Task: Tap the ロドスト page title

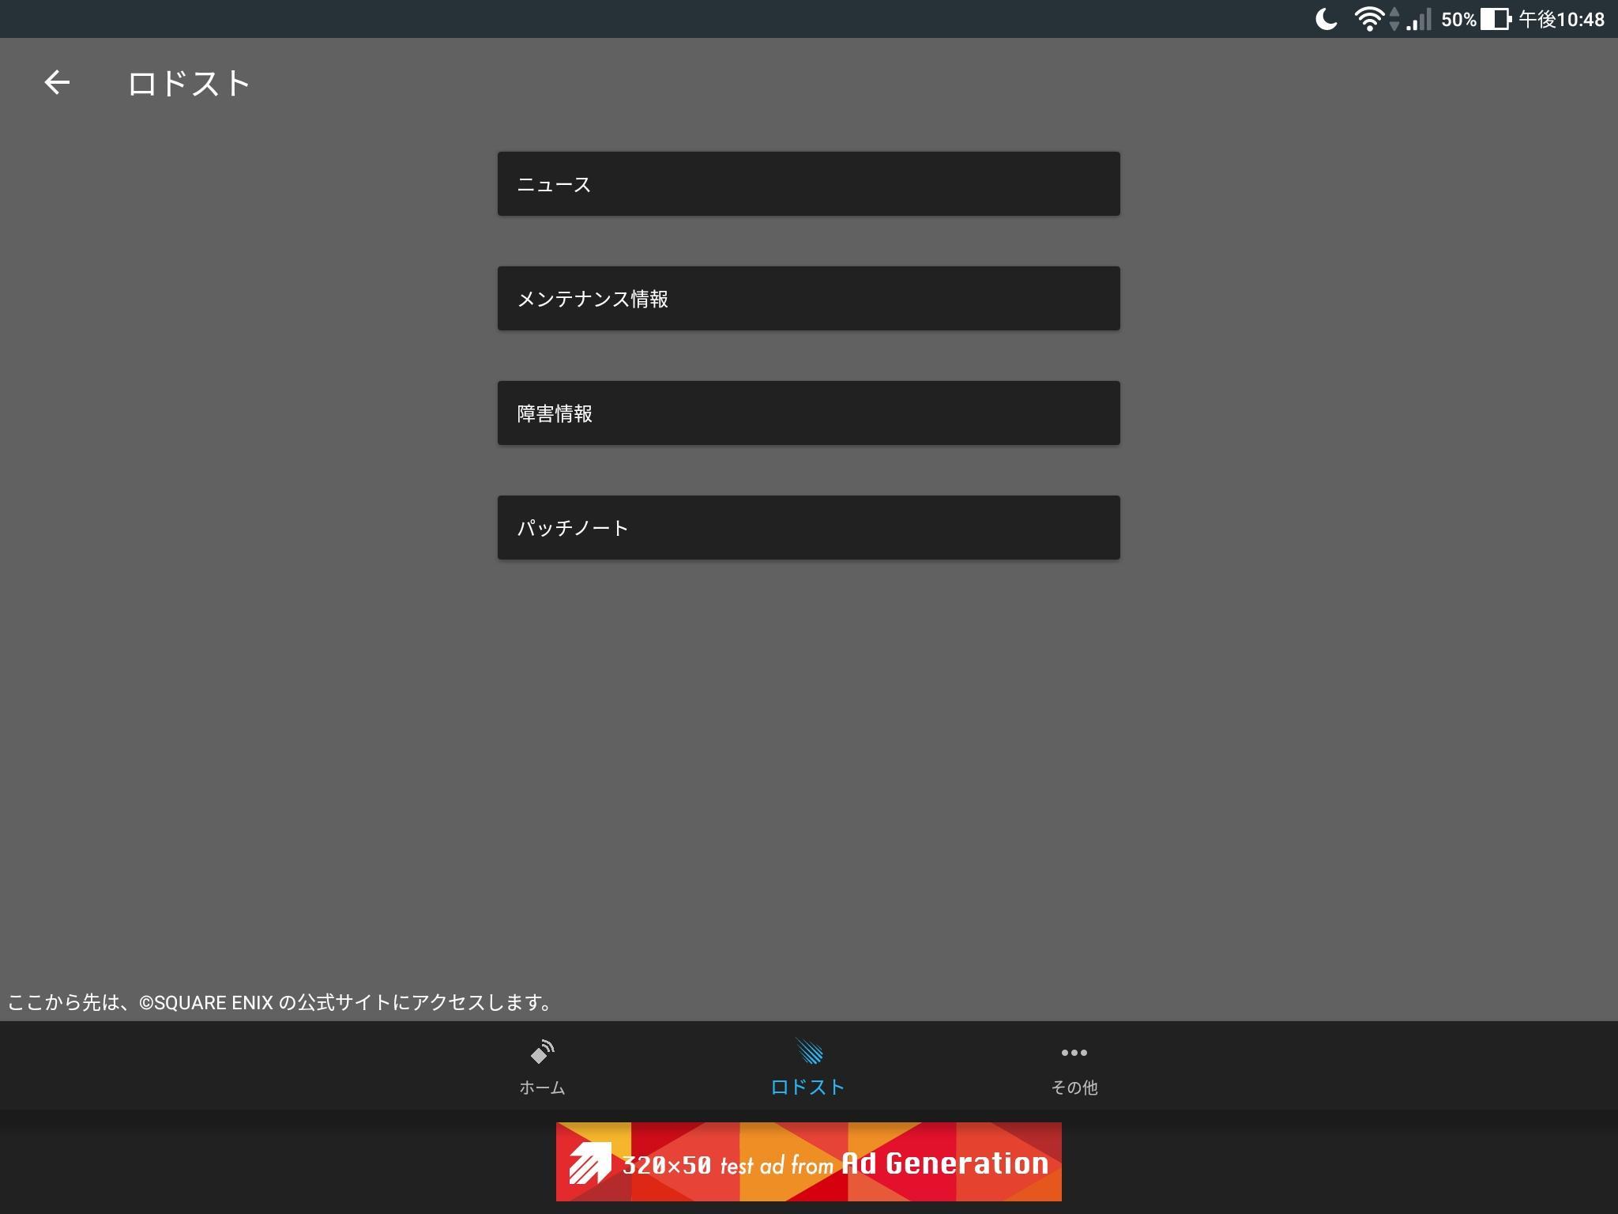Action: click(x=190, y=83)
